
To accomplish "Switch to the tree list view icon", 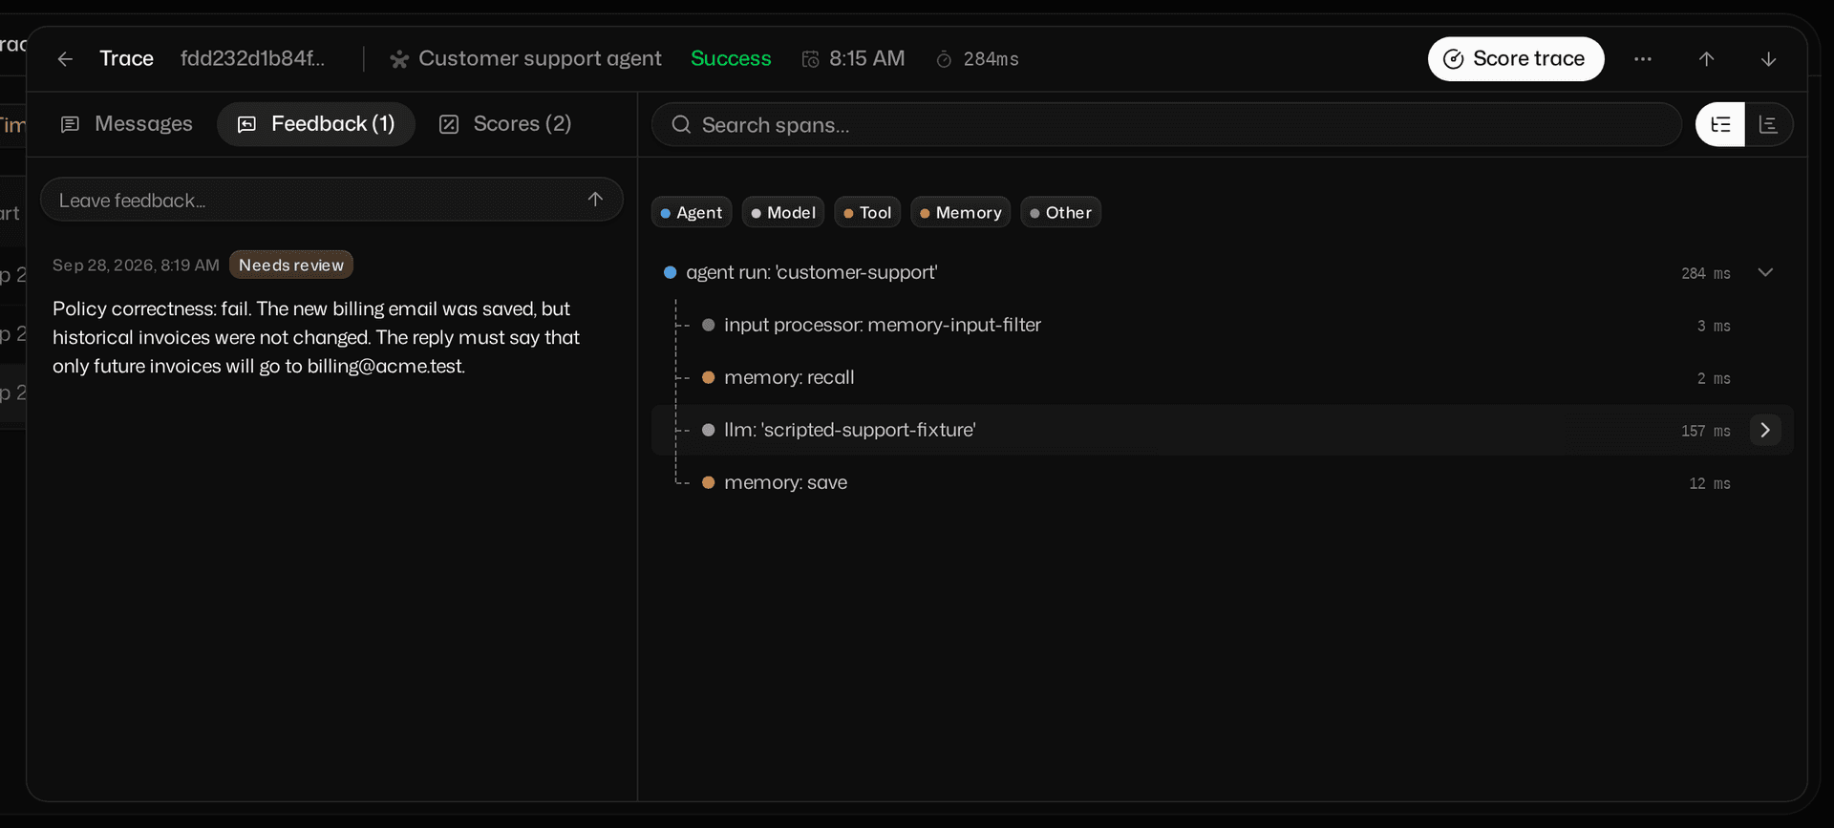I will (x=1720, y=124).
